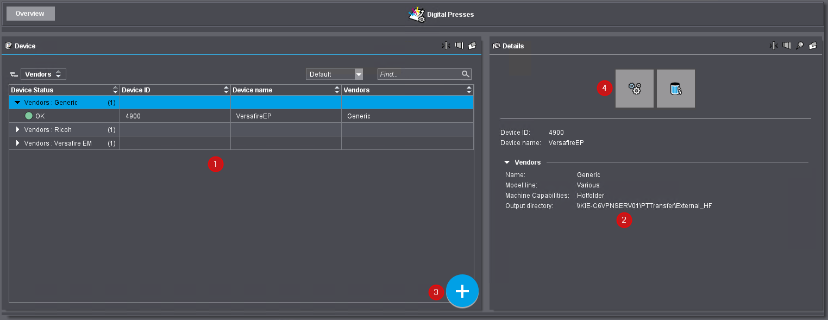Viewport: 828px width, 320px height.
Task: Collapse the Vendors section in Details
Action: coord(507,162)
